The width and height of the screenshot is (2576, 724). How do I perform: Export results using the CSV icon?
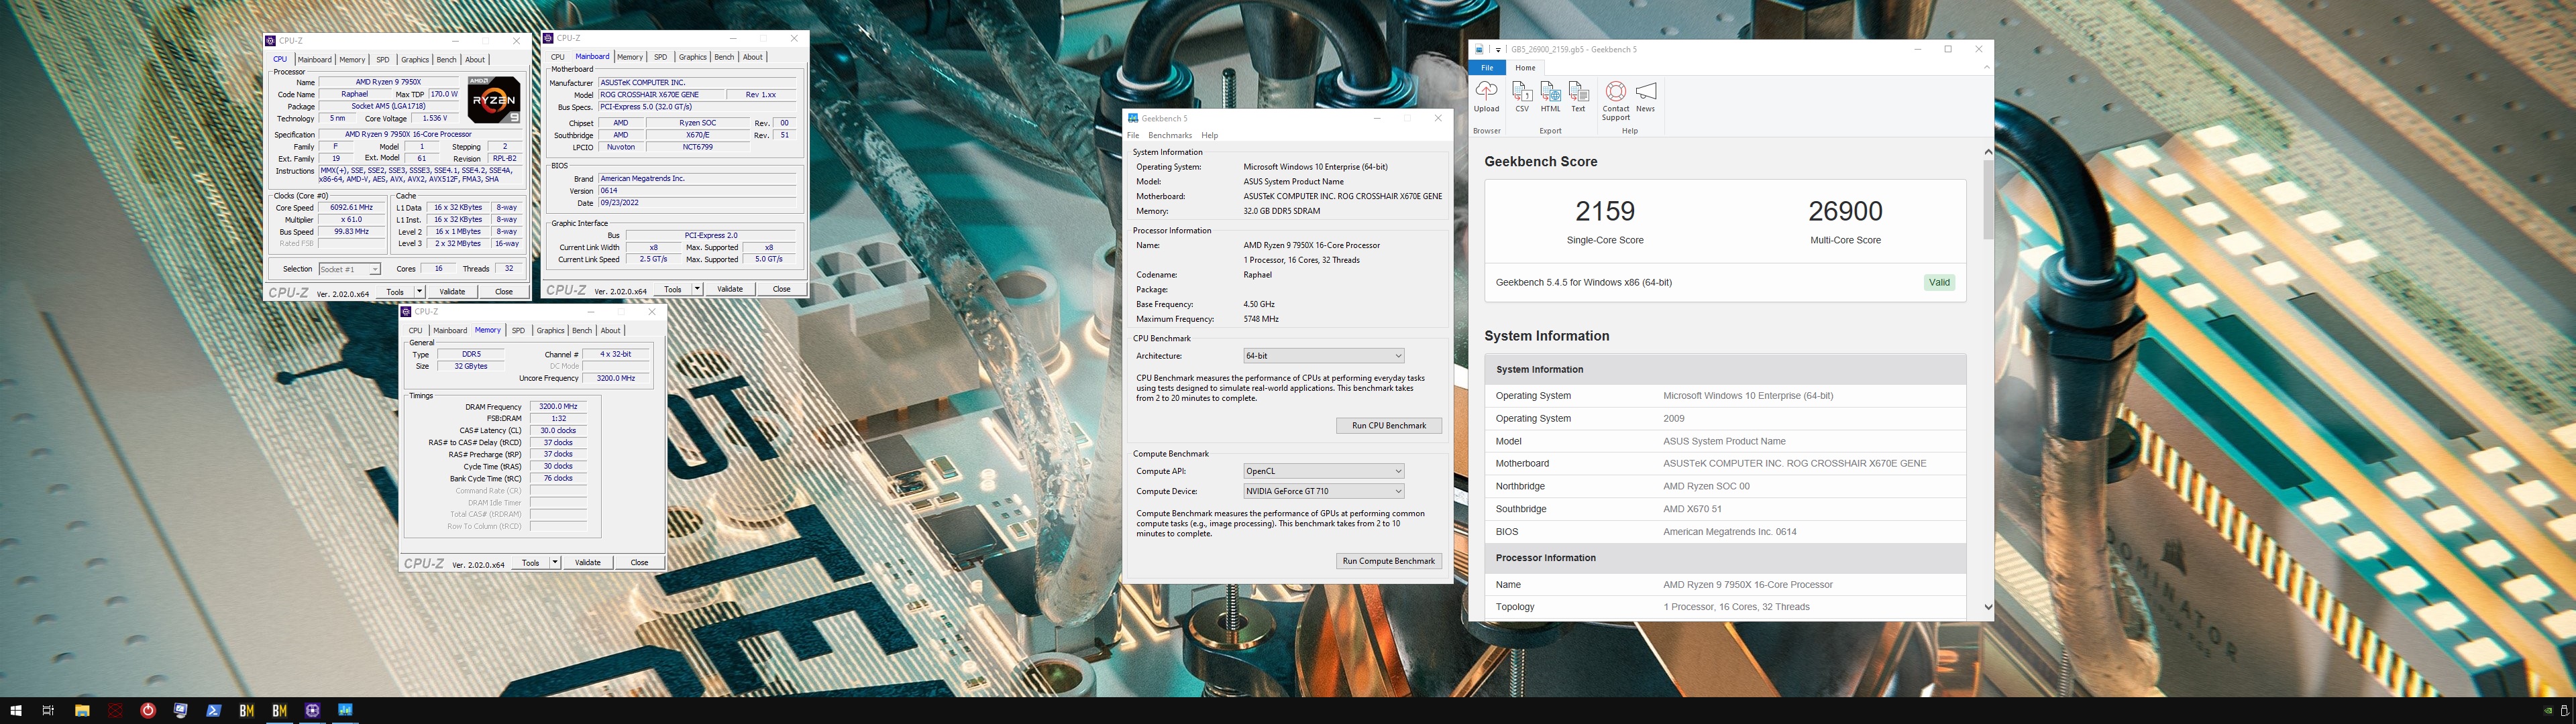1522,92
